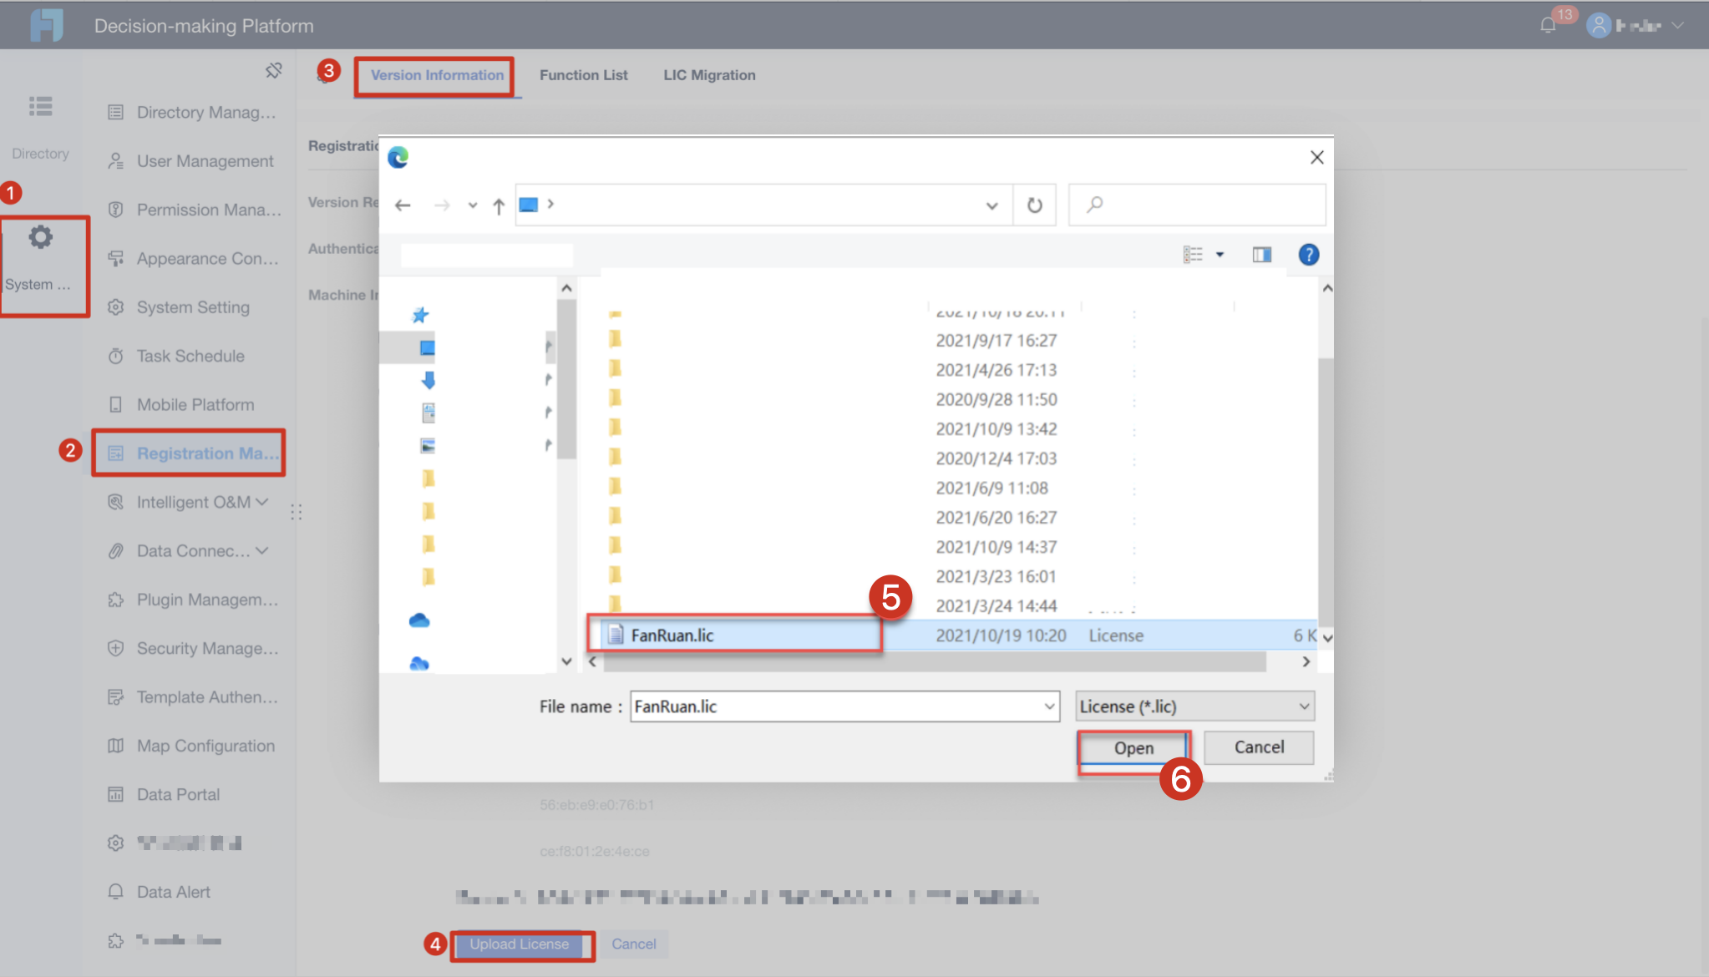Go up one folder level
This screenshot has width=1709, height=977.
click(499, 205)
